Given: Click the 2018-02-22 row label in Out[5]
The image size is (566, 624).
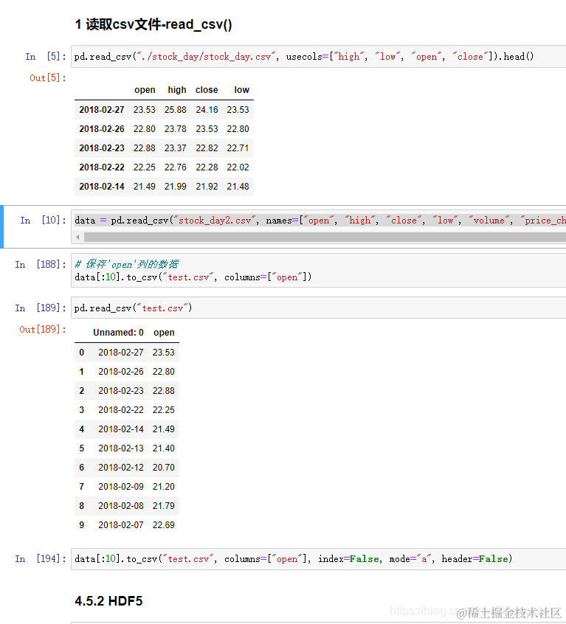Looking at the screenshot, I should tap(102, 167).
